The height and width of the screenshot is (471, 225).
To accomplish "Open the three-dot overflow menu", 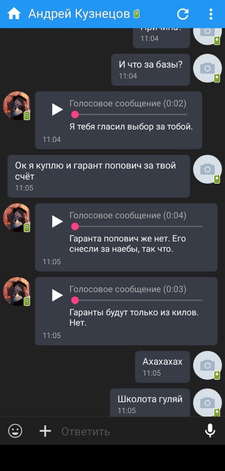I will (211, 14).
